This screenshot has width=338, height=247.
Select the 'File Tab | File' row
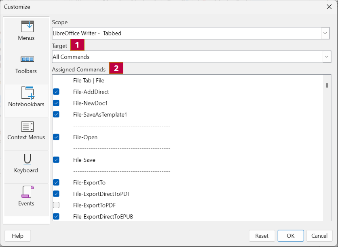click(x=89, y=80)
